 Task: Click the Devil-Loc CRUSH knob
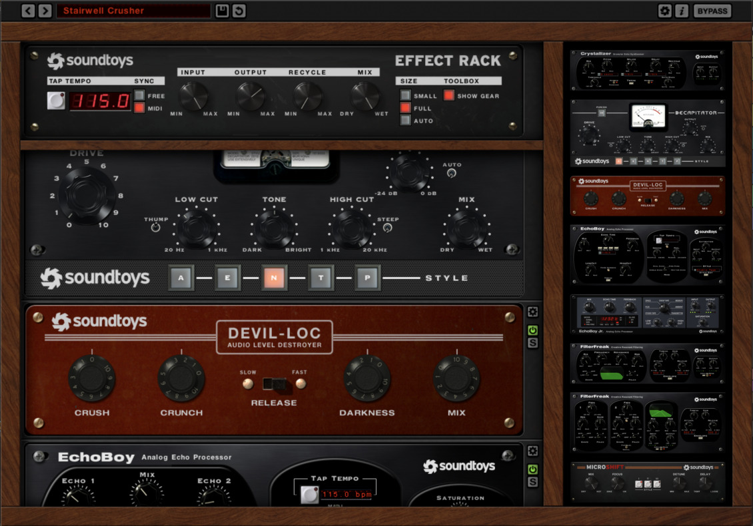[x=92, y=379]
